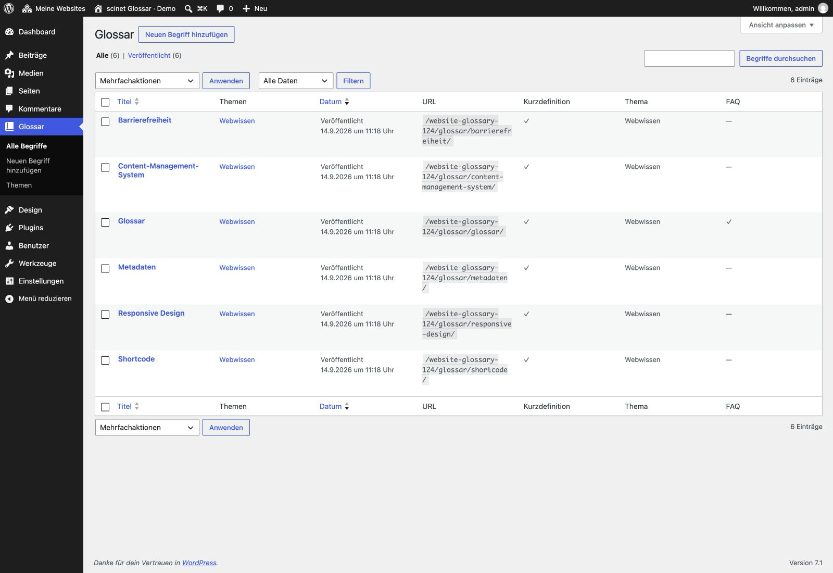Screen dimensions: 833x573
Task: Sort by Datum in top header
Action: tap(334, 102)
